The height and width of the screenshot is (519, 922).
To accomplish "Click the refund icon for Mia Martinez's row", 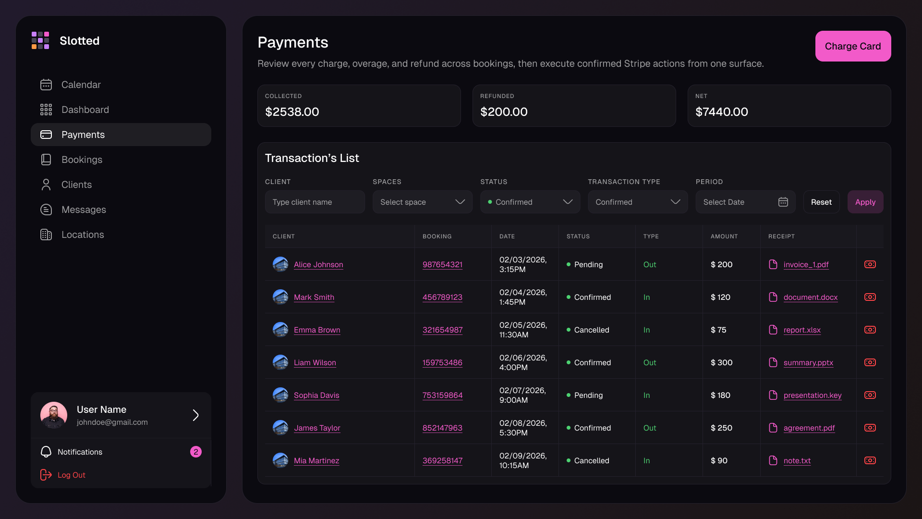I will click(x=870, y=460).
